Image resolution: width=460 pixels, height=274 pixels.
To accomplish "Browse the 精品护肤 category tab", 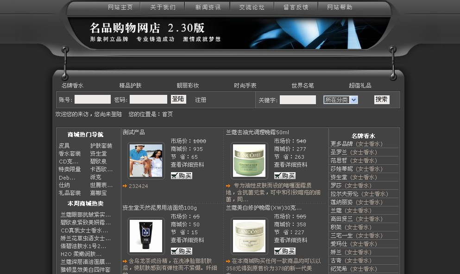I will 130,86.
